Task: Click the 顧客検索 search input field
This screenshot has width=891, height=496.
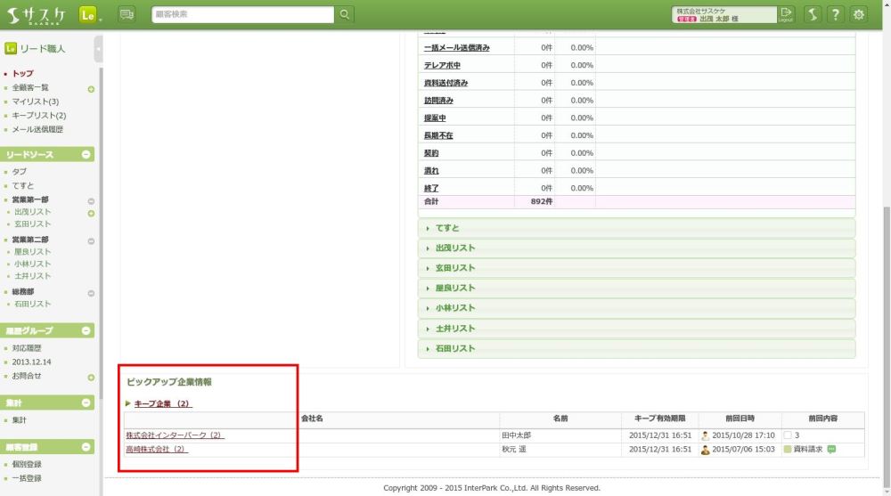Action: click(242, 14)
